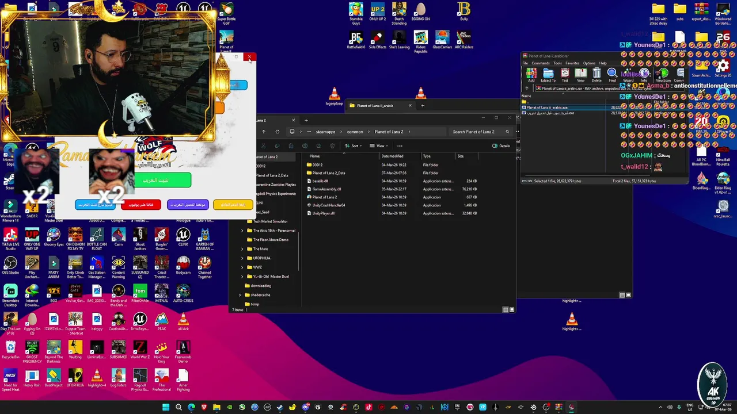Toggle Details pane in File Explorer
The width and height of the screenshot is (737, 414).
click(x=502, y=146)
